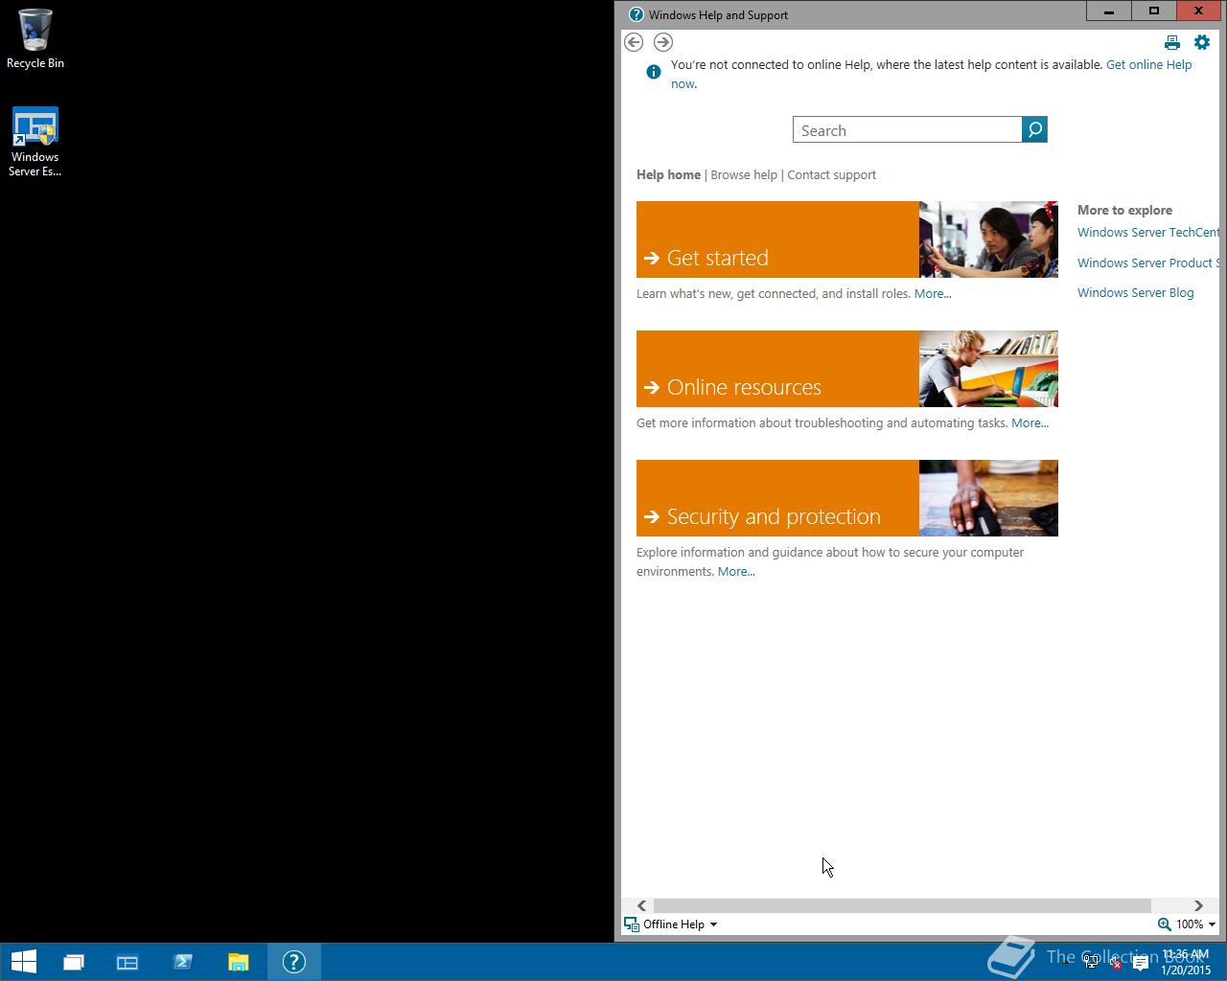Open the Online resources photo thumbnail
The image size is (1227, 981).
pyautogui.click(x=988, y=369)
